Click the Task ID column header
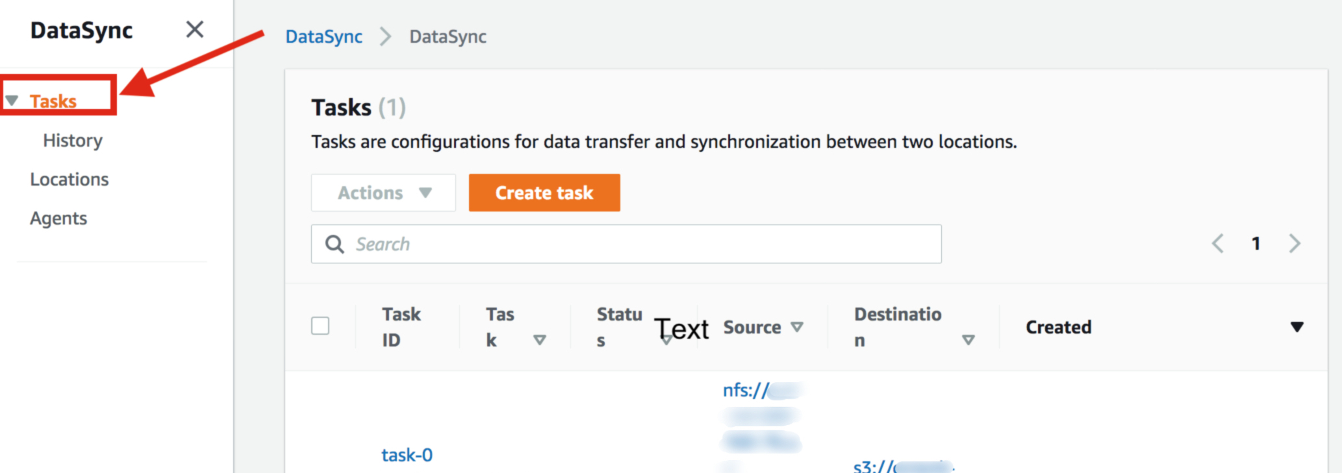The image size is (1342, 473). [401, 327]
